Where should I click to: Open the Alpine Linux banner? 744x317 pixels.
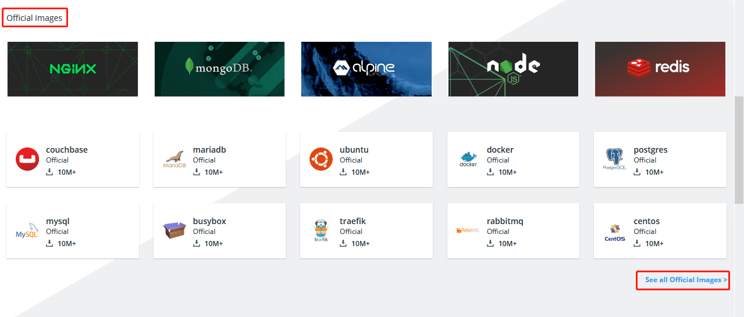(x=366, y=69)
